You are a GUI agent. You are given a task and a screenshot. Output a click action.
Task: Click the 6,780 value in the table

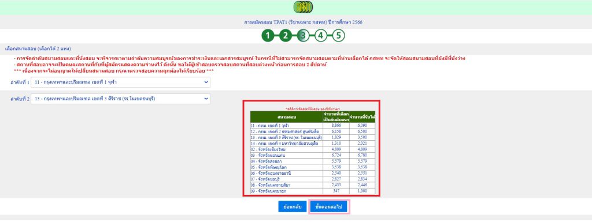[x=362, y=156]
